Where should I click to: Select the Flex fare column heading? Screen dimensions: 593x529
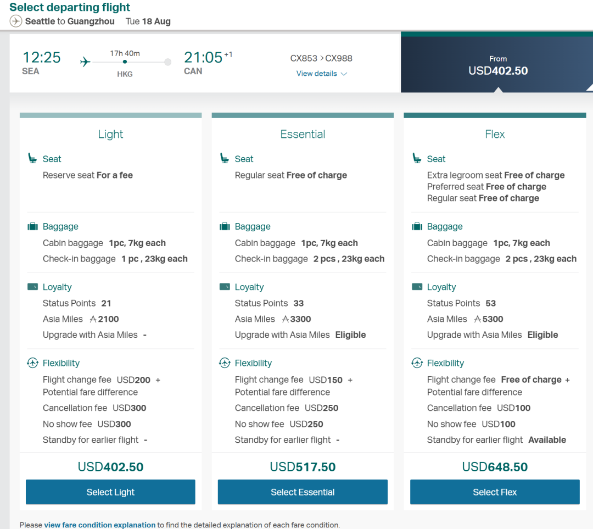point(495,134)
